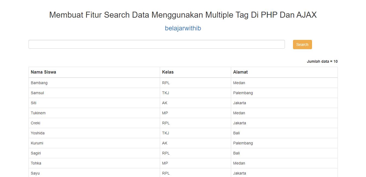Screen dimensions: 366x177
Task: Click Yoshida's Bali address cell
Action: point(236,133)
